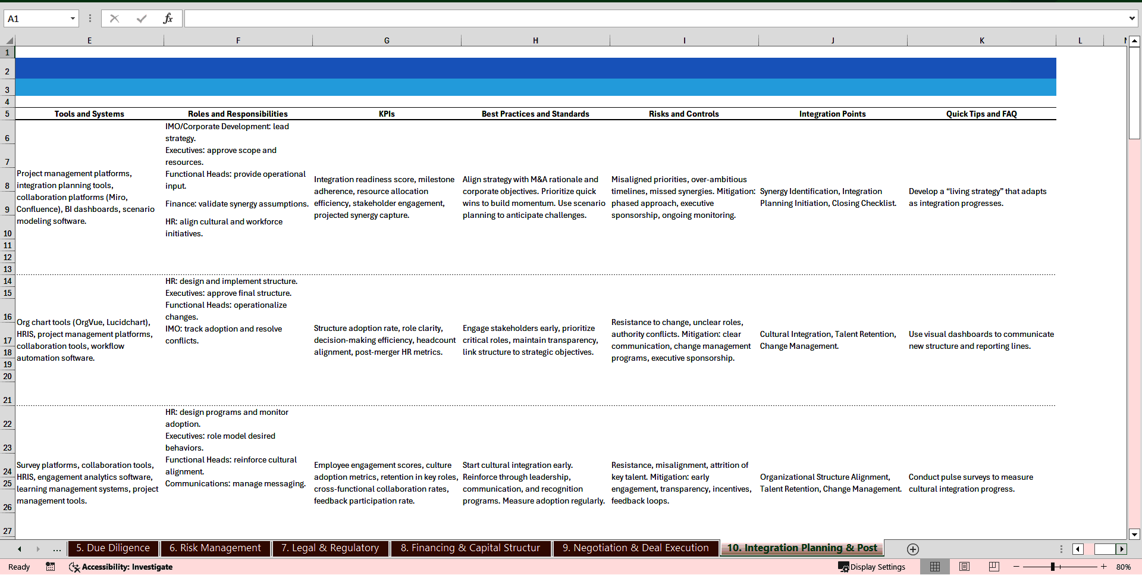
Task: Add a new worksheet with plus button
Action: [912, 549]
